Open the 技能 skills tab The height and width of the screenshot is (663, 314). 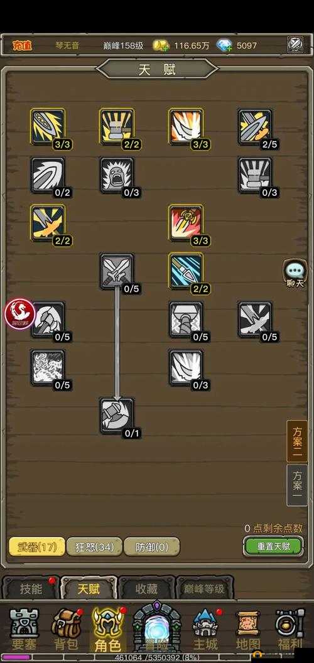(x=31, y=588)
